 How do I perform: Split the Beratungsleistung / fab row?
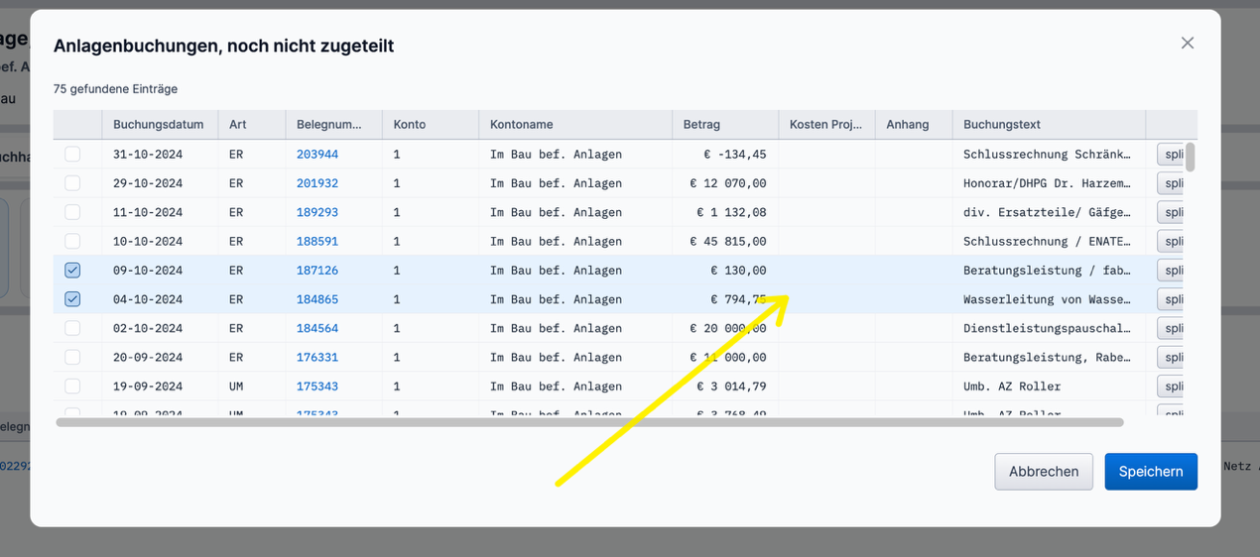point(1171,270)
